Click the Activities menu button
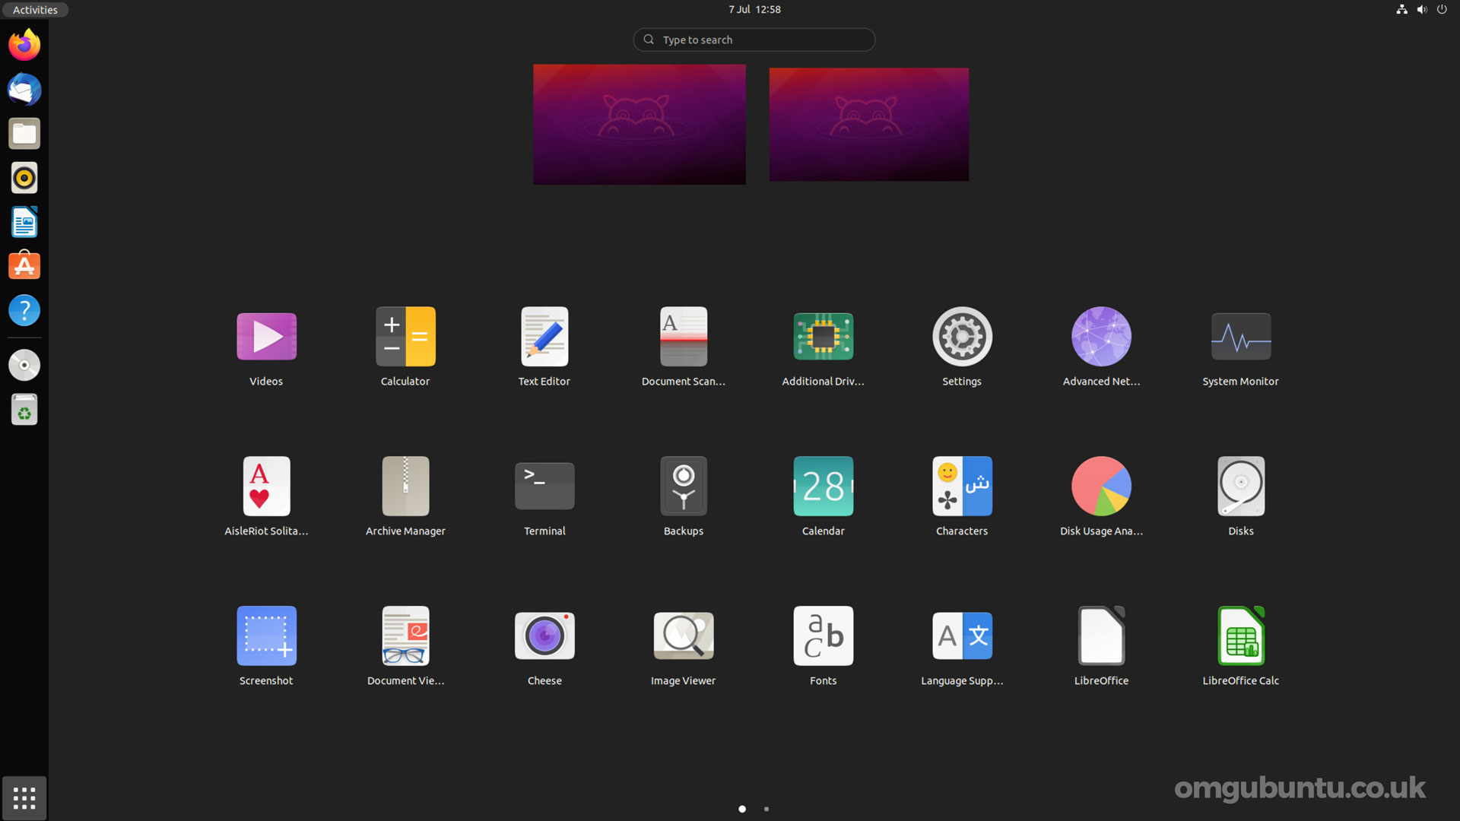 tap(35, 9)
